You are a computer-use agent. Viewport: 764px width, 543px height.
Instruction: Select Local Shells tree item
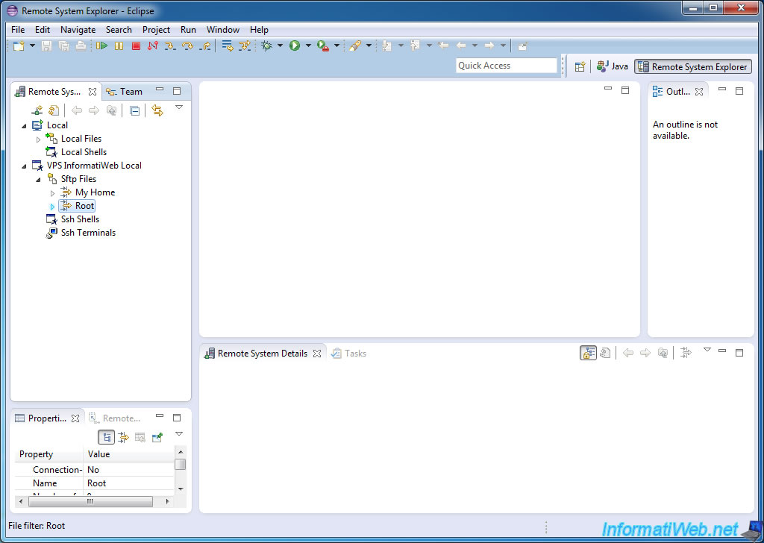tap(76, 152)
